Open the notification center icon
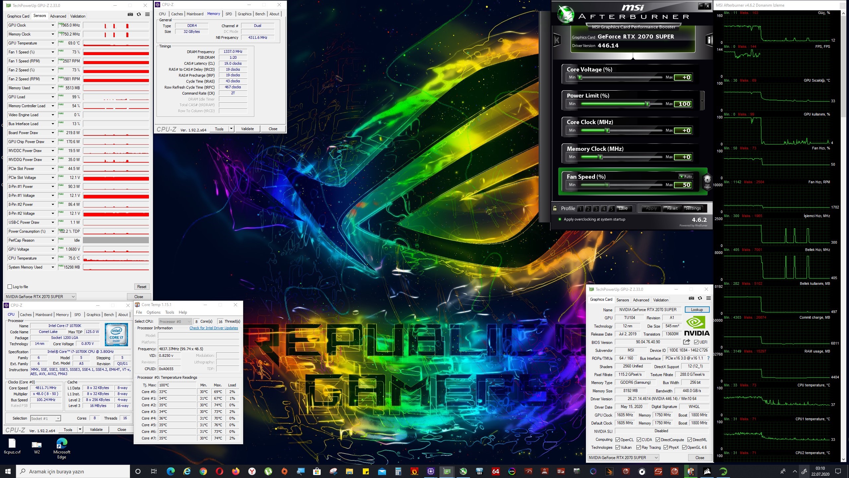 pyautogui.click(x=838, y=471)
